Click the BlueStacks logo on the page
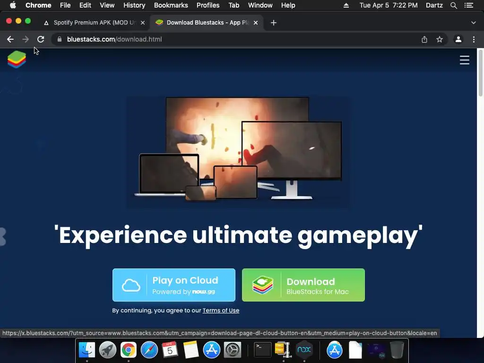The image size is (484, 363). click(17, 60)
